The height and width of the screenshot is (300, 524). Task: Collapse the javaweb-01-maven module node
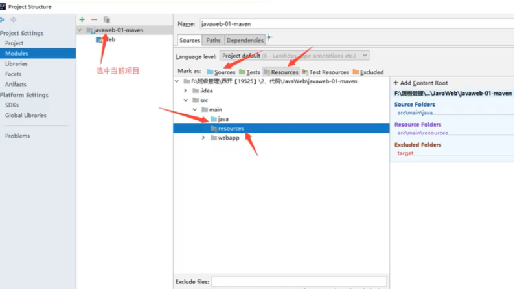coord(80,30)
